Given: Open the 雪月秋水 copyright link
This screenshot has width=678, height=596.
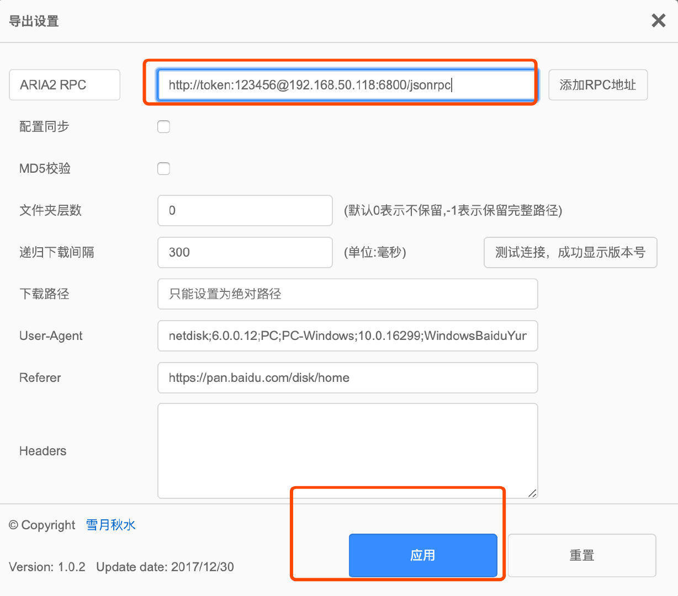Looking at the screenshot, I should pos(110,525).
